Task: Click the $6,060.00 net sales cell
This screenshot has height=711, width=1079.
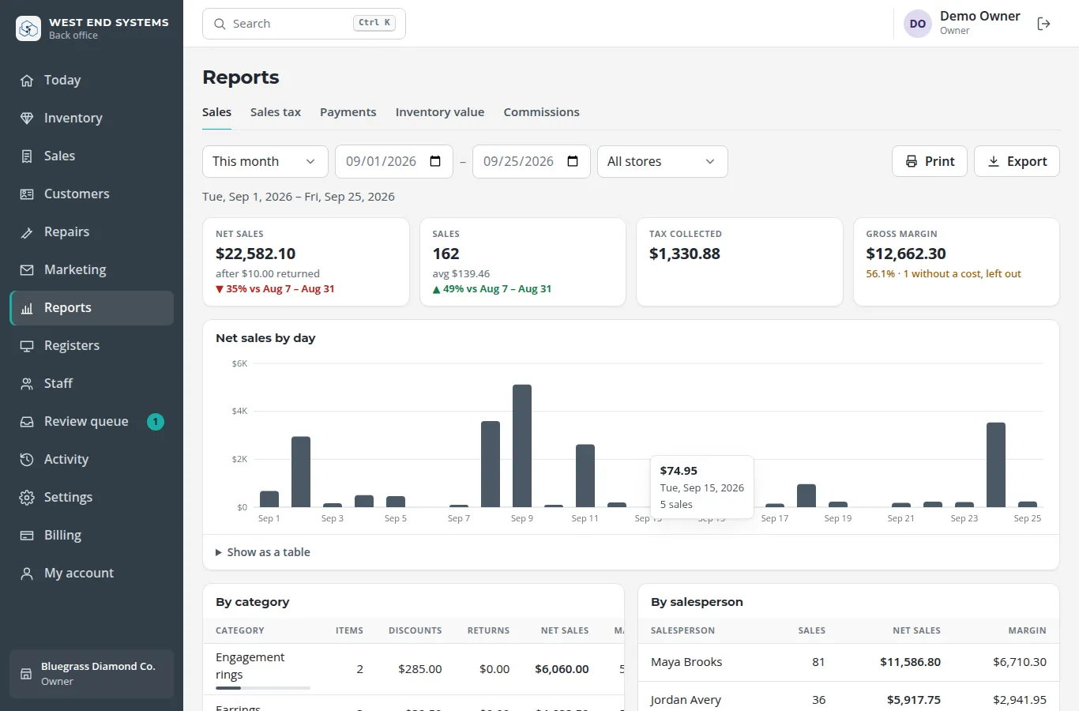Action: 562,669
